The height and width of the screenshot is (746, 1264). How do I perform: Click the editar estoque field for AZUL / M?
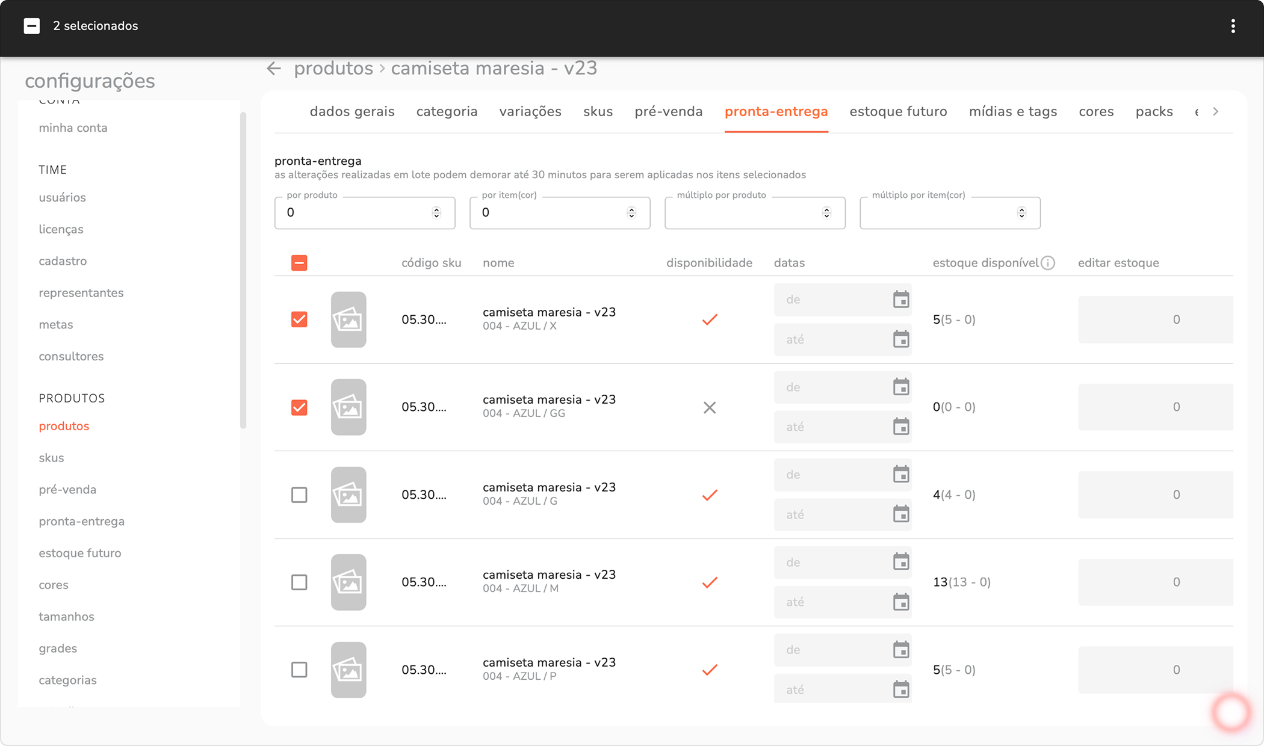[1155, 582]
